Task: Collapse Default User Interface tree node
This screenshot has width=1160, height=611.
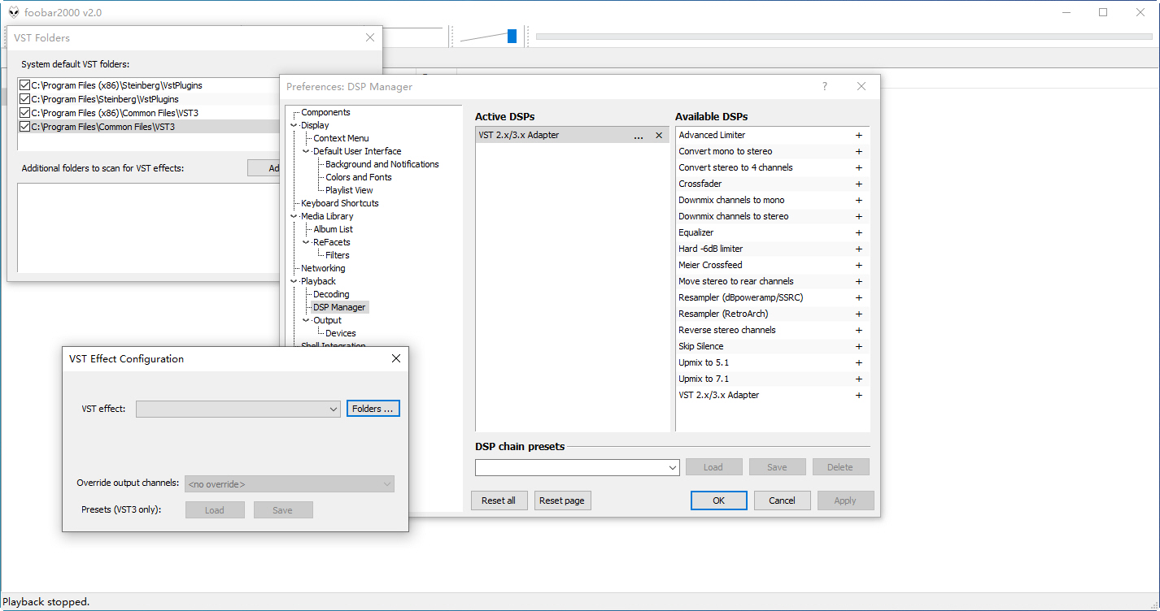Action: pyautogui.click(x=307, y=151)
